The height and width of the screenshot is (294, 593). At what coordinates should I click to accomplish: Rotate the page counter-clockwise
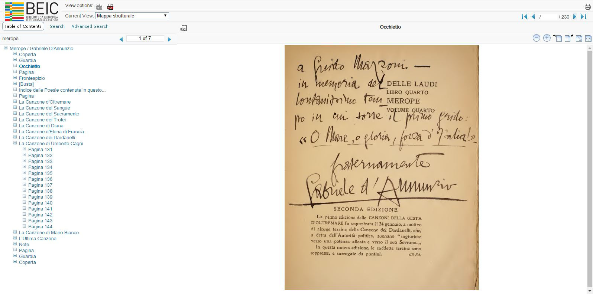click(x=558, y=38)
